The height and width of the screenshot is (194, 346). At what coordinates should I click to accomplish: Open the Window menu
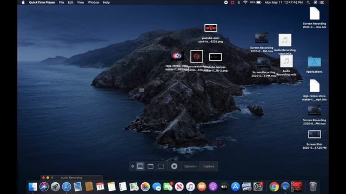pyautogui.click(x=94, y=2)
